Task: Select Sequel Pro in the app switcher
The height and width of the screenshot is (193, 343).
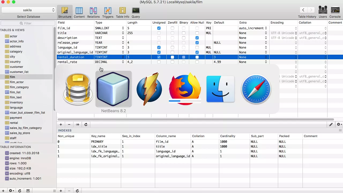Action: [x=78, y=89]
